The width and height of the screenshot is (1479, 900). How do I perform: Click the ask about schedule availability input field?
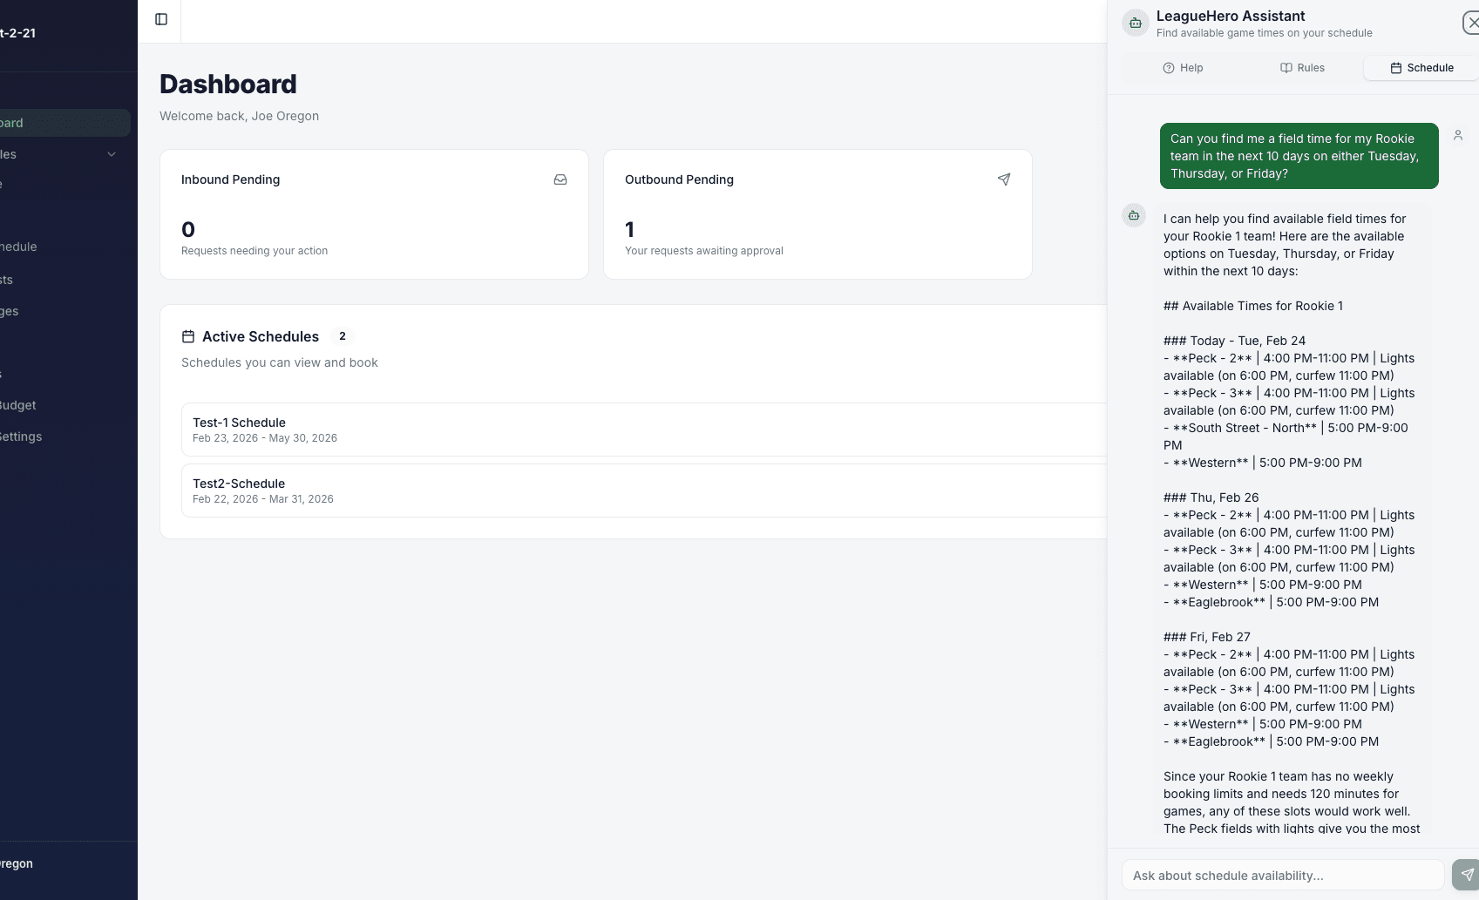pos(1281,876)
